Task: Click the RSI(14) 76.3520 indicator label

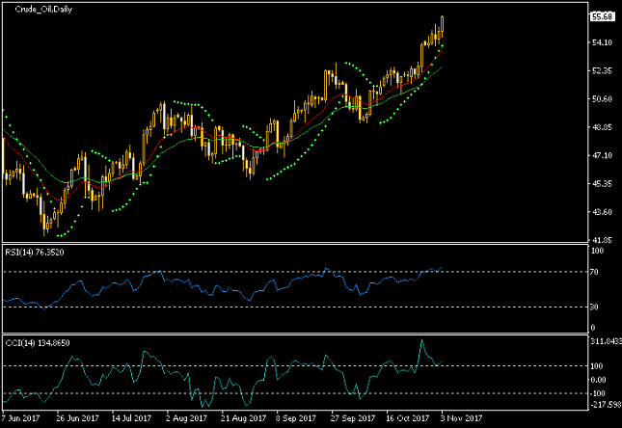Action: (35, 253)
